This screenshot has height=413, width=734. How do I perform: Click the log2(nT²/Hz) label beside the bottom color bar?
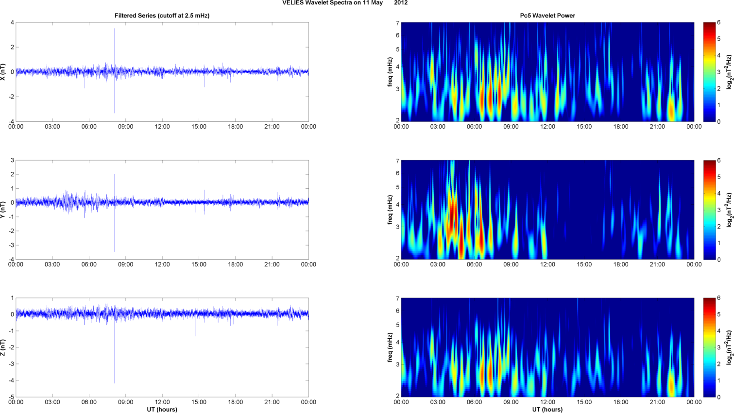[729, 347]
